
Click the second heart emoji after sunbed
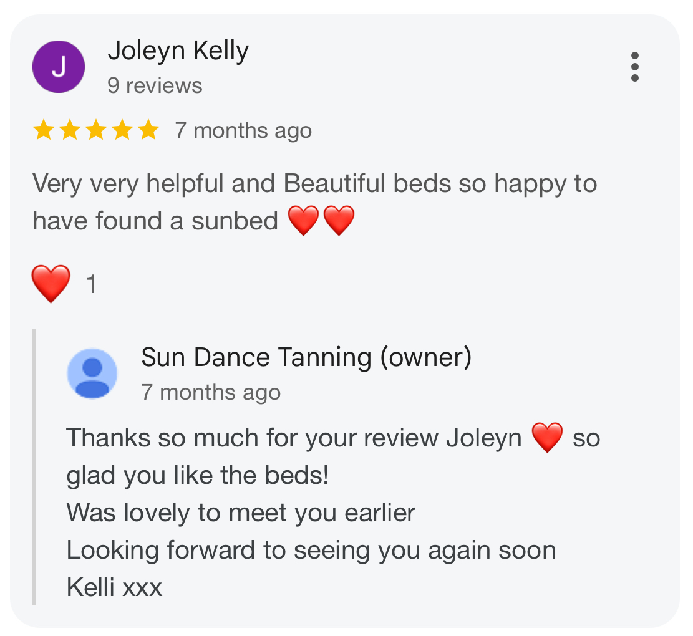point(339,220)
